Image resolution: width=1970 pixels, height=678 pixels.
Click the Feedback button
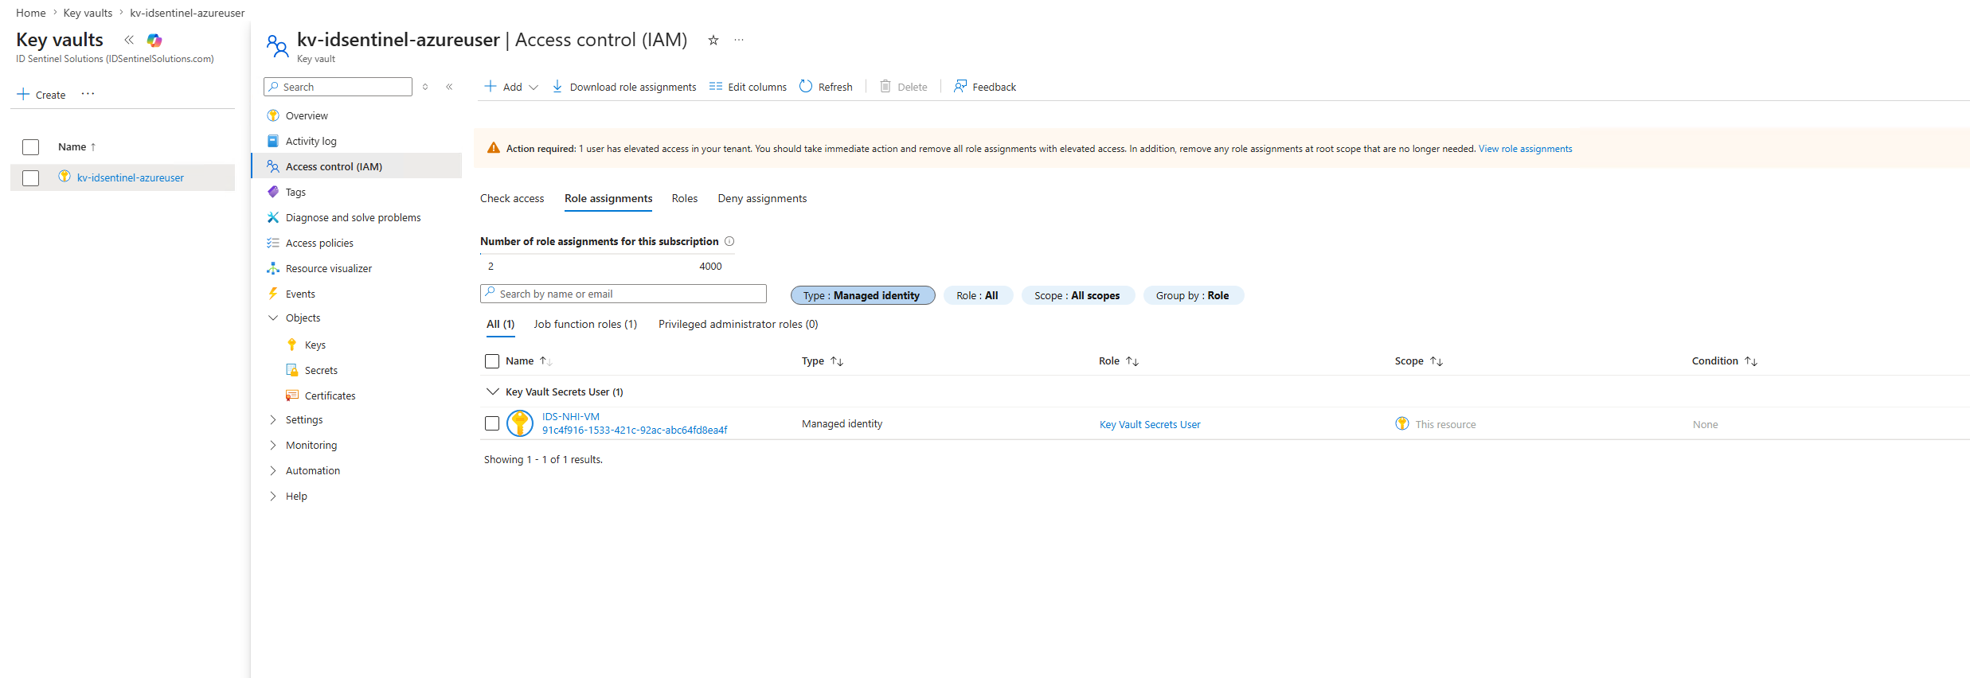coord(985,87)
